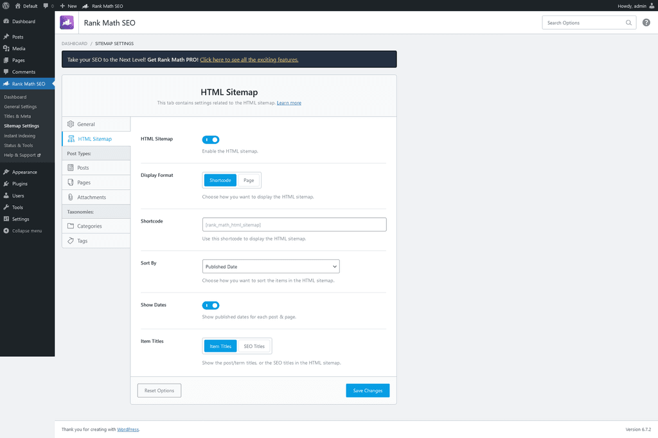Open the Posts post type tab

pos(96,168)
